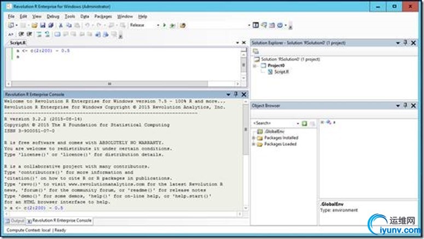
Task: Click inside the console command input line
Action: coord(124,208)
